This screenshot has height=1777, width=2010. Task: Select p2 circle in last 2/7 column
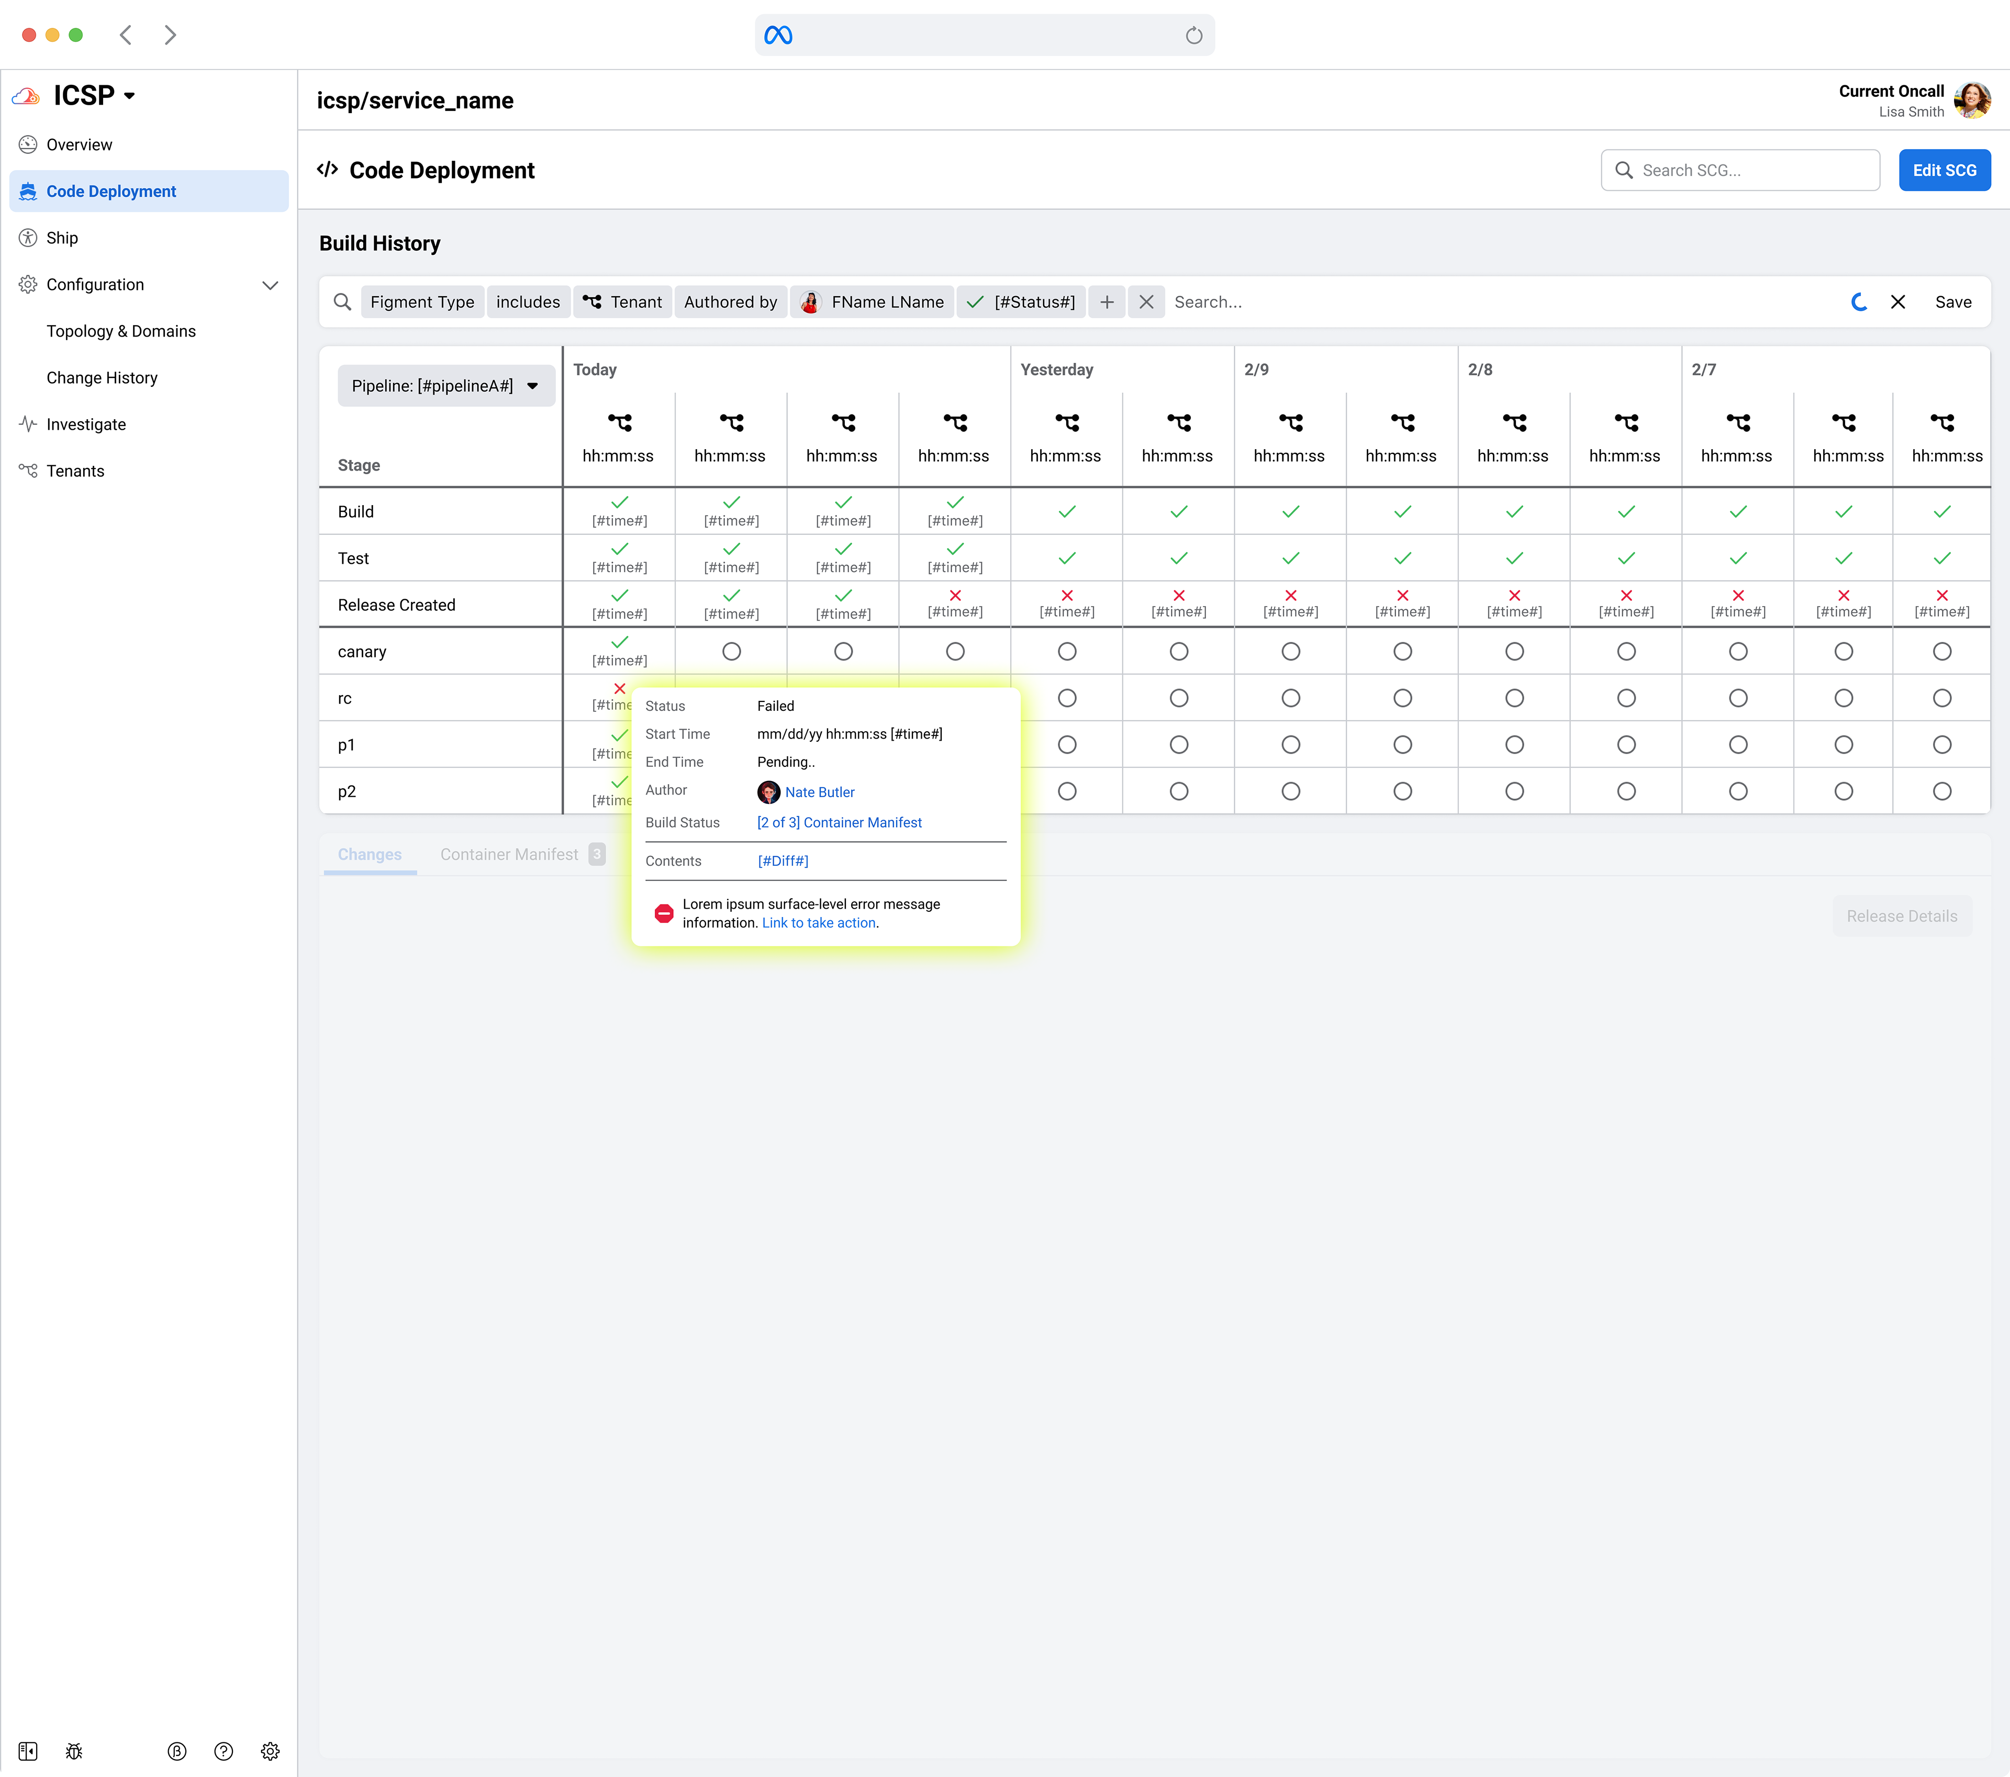click(x=1941, y=791)
